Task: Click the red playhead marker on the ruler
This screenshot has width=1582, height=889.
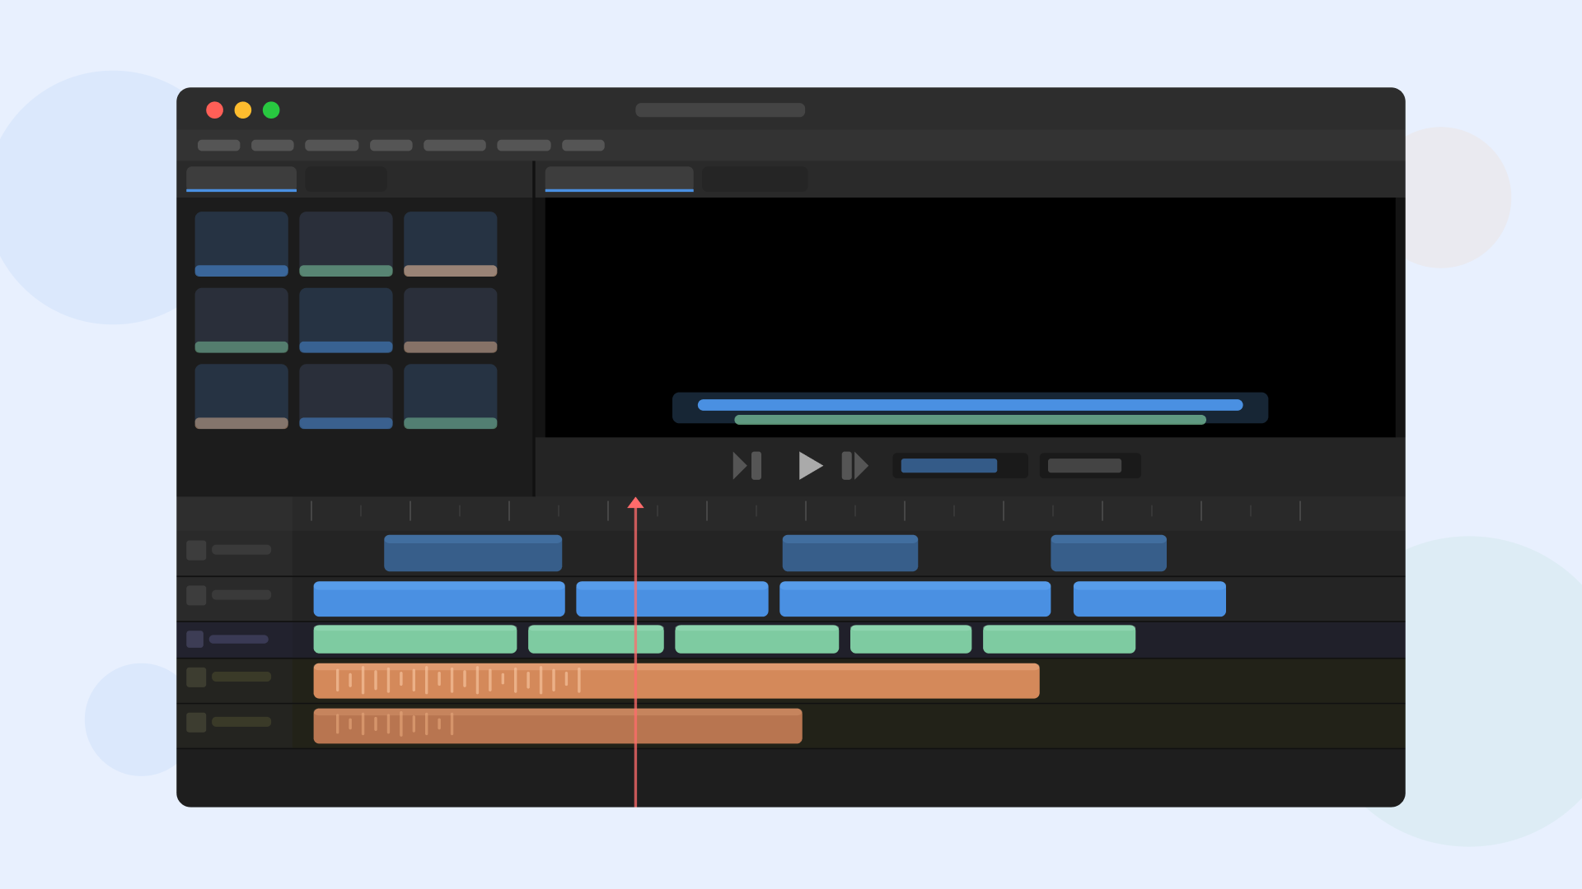Action: tap(635, 503)
